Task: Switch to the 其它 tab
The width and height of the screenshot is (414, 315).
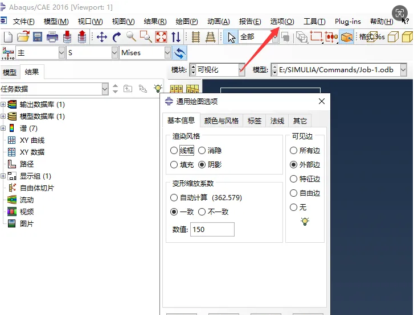Action: [300, 121]
